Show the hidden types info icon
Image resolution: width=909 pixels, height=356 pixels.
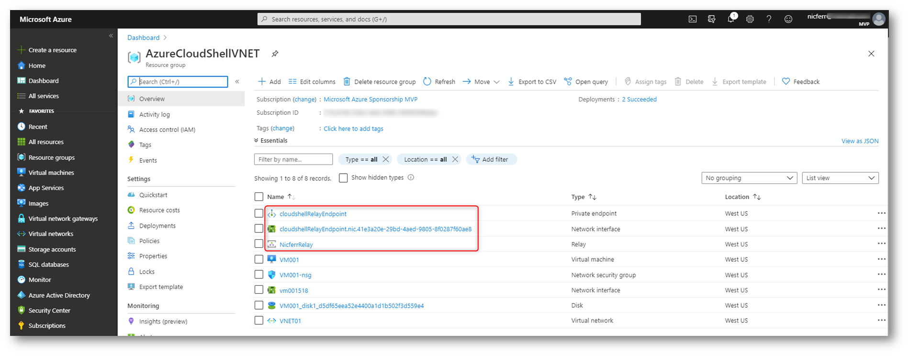[x=411, y=178]
